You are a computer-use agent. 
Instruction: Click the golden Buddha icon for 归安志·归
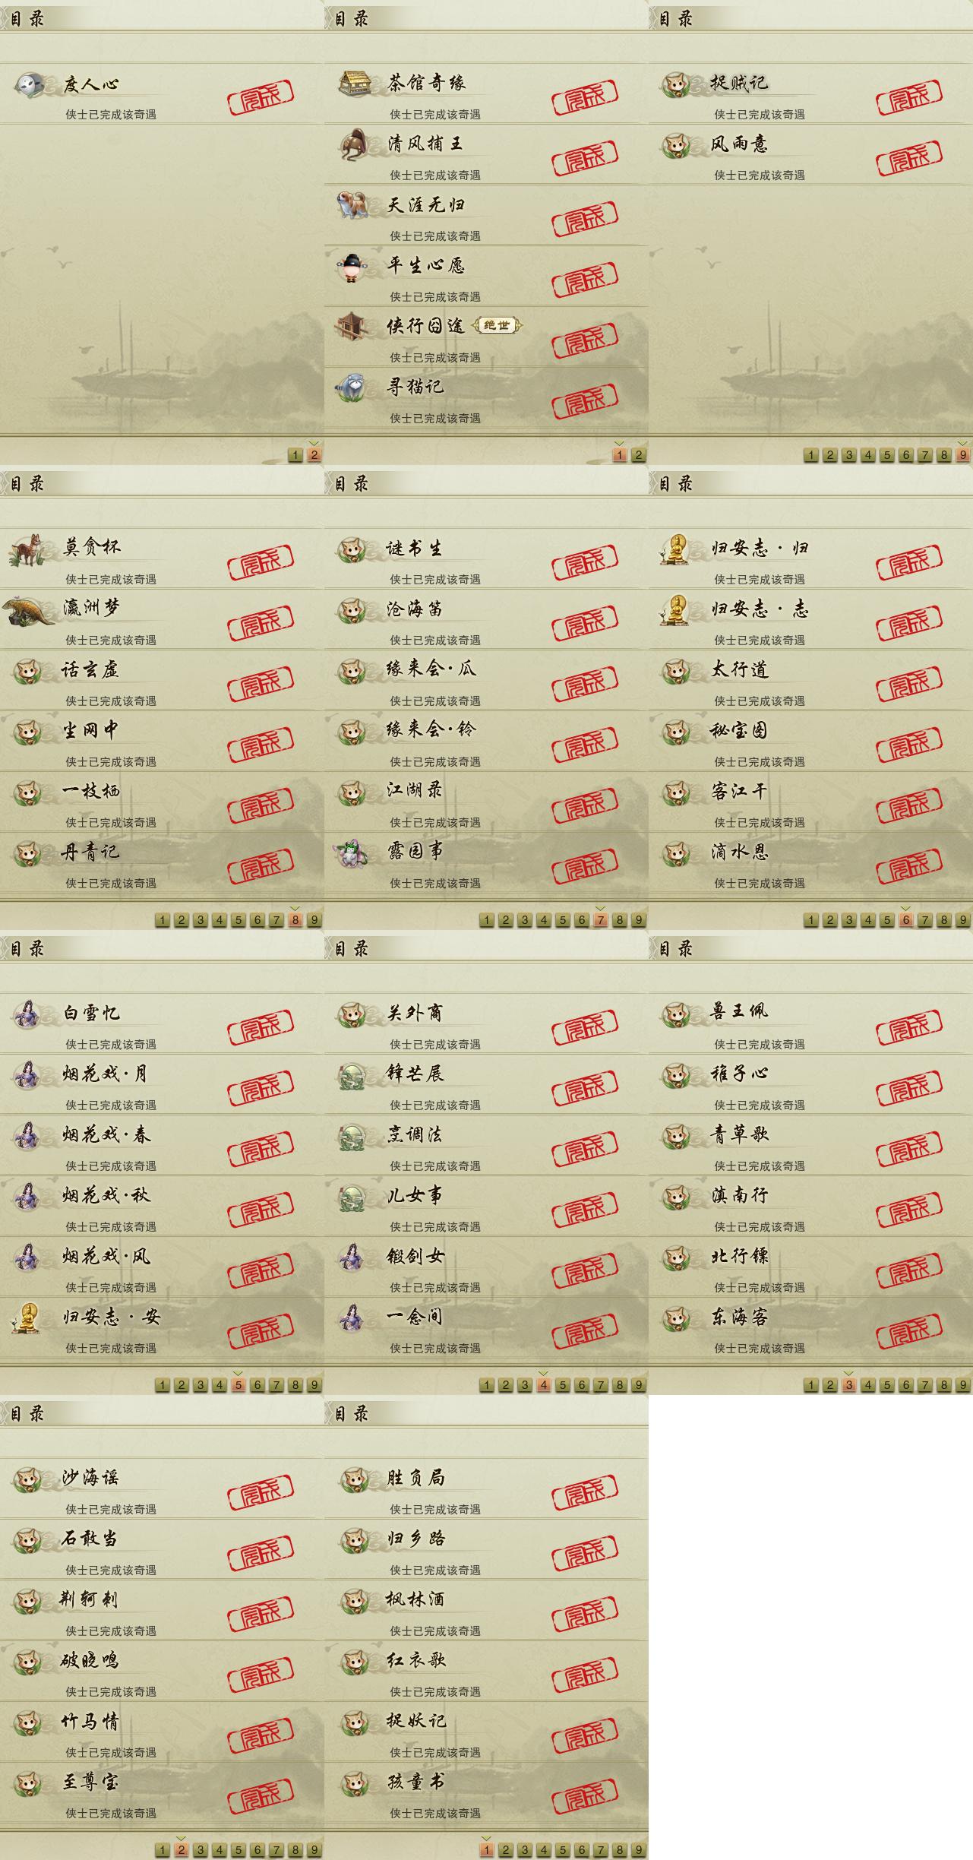point(674,549)
